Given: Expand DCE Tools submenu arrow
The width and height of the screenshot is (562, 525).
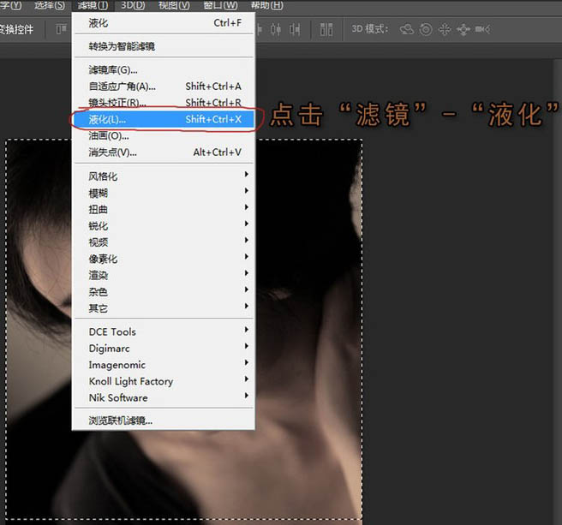Looking at the screenshot, I should coord(246,330).
